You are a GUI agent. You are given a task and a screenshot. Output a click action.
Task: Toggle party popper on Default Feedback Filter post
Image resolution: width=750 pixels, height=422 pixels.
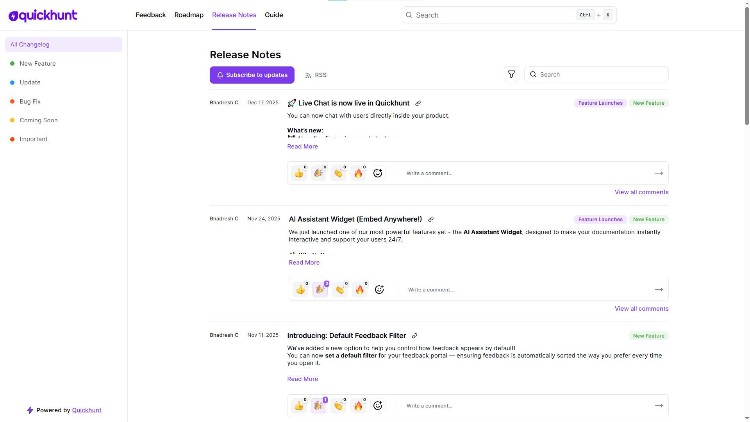pos(318,406)
